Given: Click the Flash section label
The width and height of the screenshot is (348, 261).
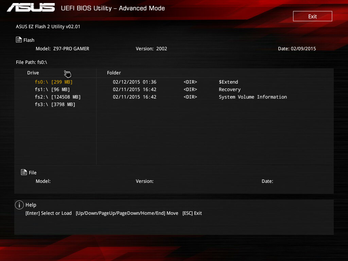Looking at the screenshot, I should coord(29,40).
